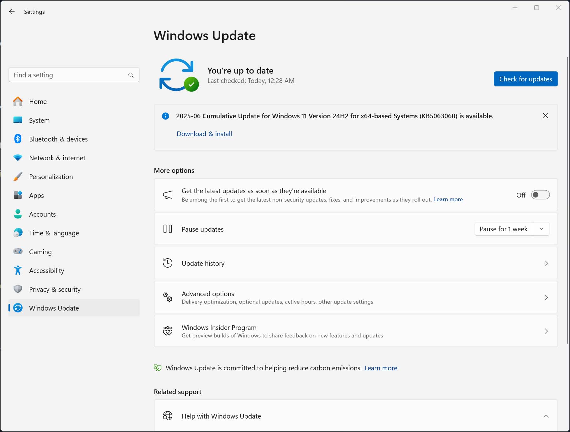Image resolution: width=570 pixels, height=432 pixels.
Task: Go to Home in the sidebar
Action: pyautogui.click(x=74, y=101)
